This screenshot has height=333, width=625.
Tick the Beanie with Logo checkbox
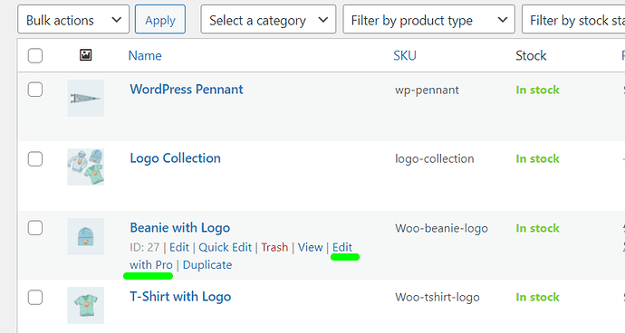[x=35, y=228]
